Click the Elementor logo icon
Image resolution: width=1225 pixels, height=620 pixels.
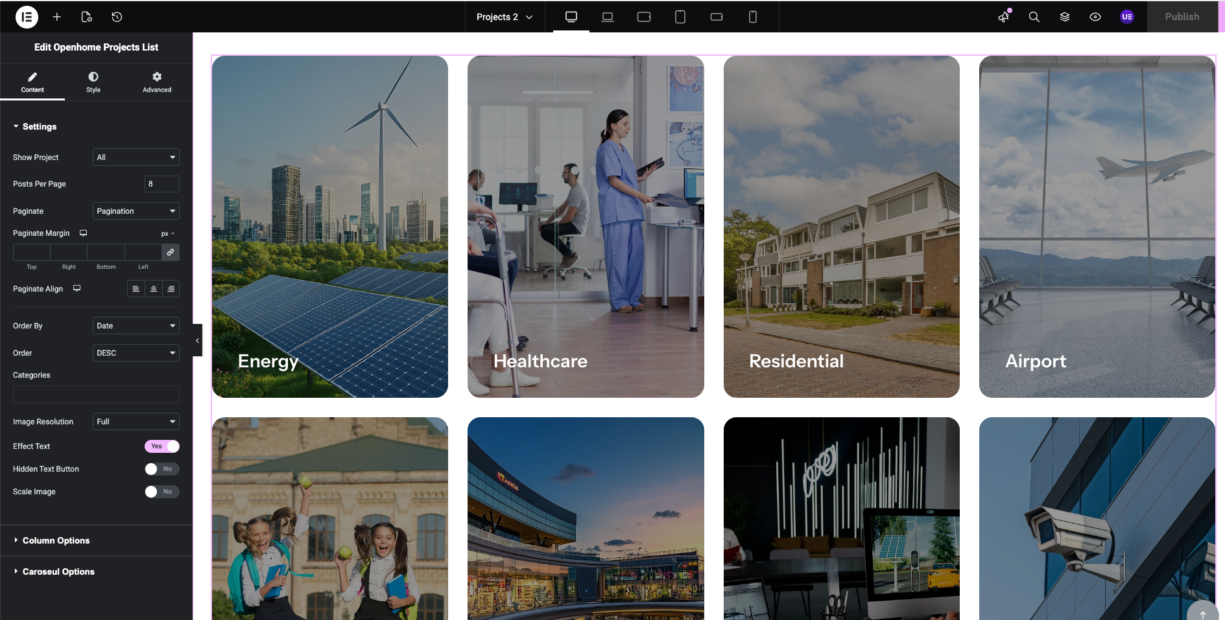(27, 17)
